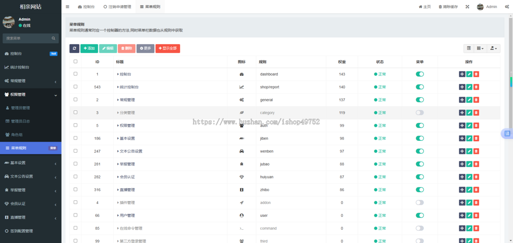Click edit icon for shop/report row
The width and height of the screenshot is (513, 243).
point(469,87)
